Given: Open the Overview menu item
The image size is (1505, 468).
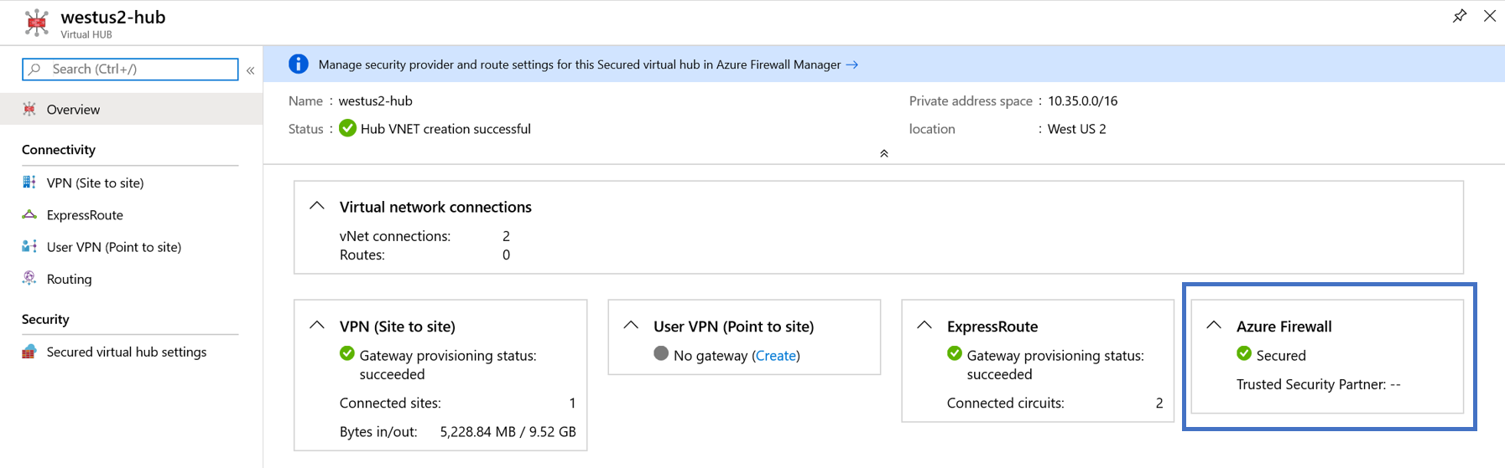Looking at the screenshot, I should 73,110.
